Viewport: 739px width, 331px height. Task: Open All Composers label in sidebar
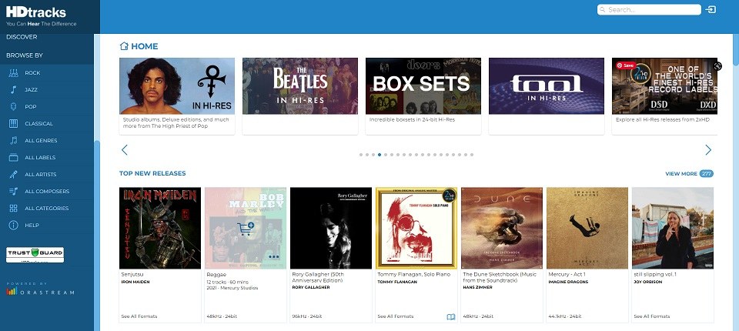(x=47, y=192)
